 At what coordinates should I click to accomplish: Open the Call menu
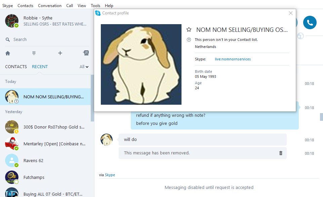click(70, 6)
